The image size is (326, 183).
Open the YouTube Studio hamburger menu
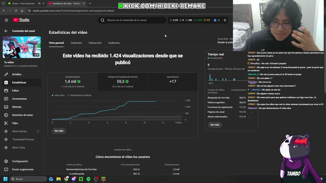pos(6,20)
